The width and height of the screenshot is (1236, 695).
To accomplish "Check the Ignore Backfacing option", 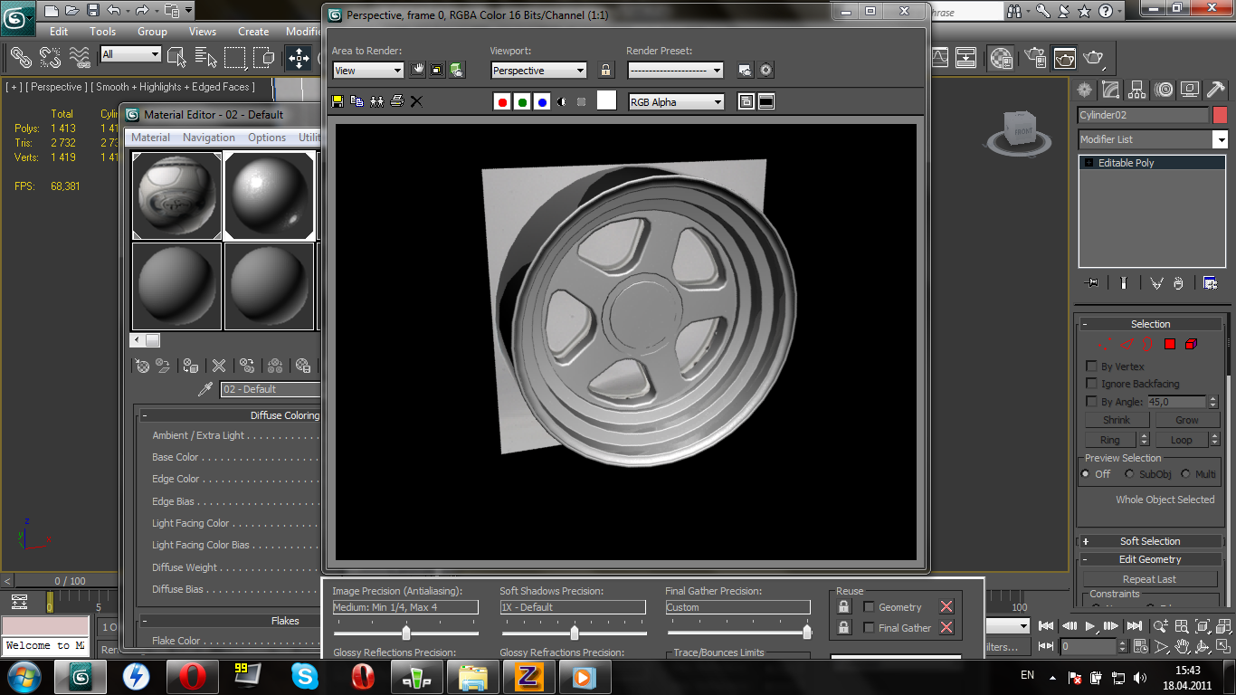I will (x=1091, y=384).
